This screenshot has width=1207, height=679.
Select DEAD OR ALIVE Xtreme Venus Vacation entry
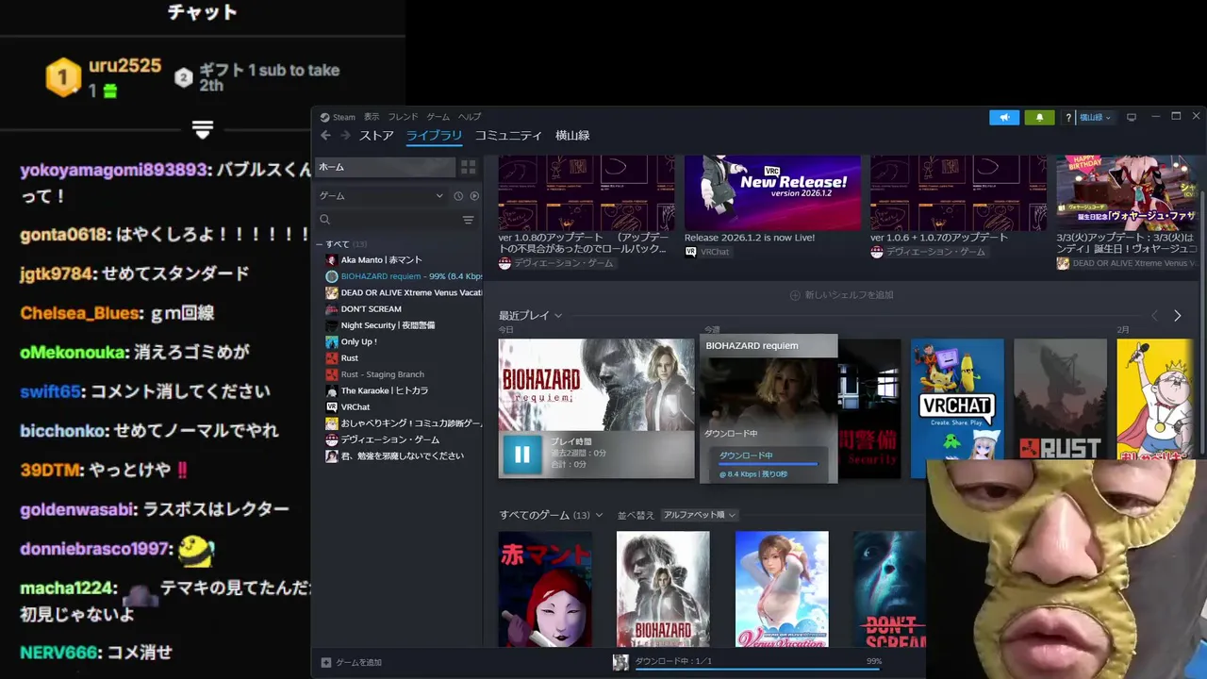point(403,292)
